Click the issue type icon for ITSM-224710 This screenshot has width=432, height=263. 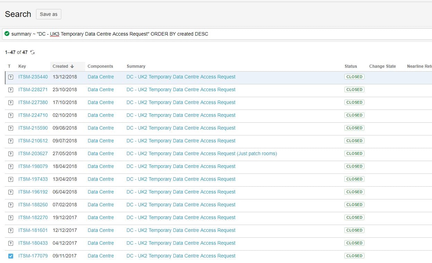click(11, 115)
